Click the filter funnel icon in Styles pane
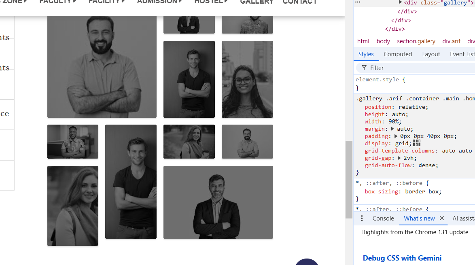This screenshot has height=265, width=475. (364, 68)
